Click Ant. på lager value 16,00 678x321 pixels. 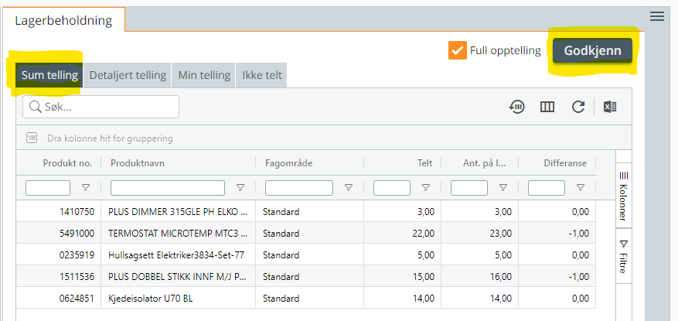[x=501, y=277]
